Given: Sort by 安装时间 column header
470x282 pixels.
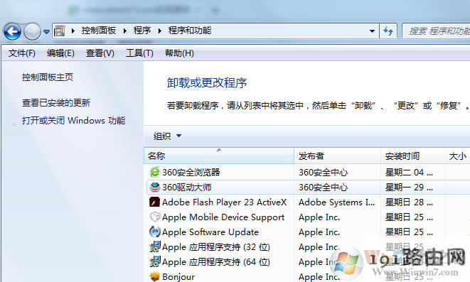Looking at the screenshot, I should pos(412,156).
